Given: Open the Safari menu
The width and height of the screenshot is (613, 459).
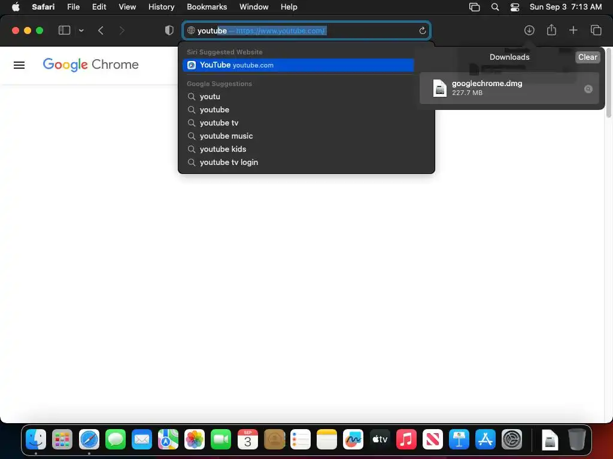Looking at the screenshot, I should pyautogui.click(x=43, y=7).
